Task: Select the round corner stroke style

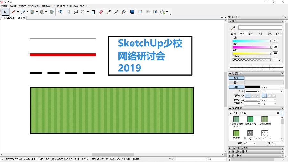Action: [x=253, y=96]
